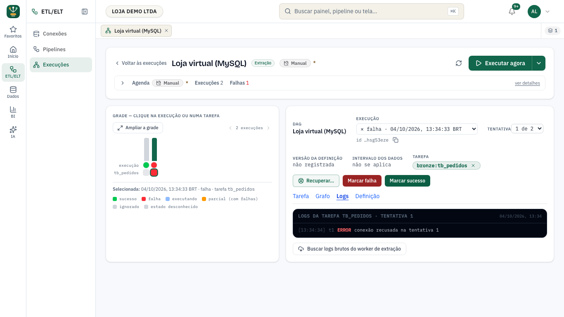This screenshot has height=317, width=564.
Task: Select the failed red tb_pedidos grid cell
Action: (x=154, y=173)
